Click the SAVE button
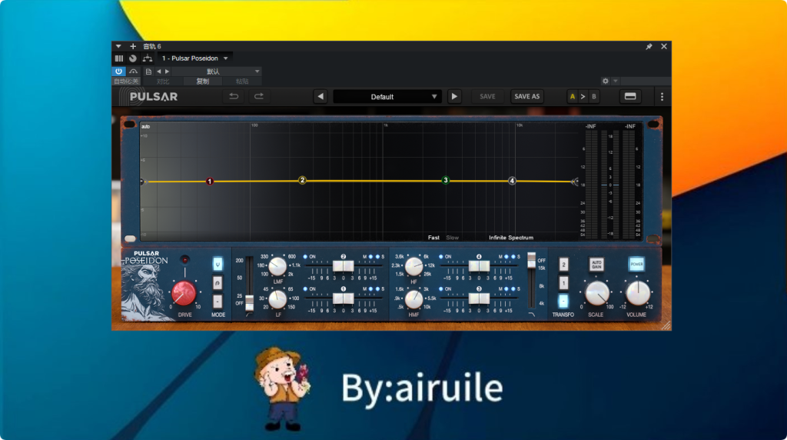The height and width of the screenshot is (440, 787). point(487,96)
